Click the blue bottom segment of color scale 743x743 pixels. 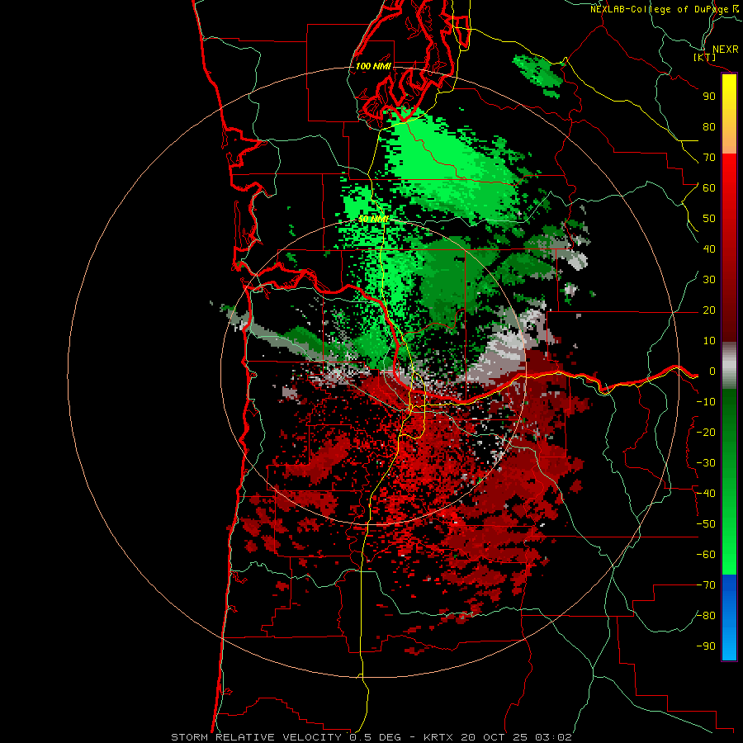point(729,618)
